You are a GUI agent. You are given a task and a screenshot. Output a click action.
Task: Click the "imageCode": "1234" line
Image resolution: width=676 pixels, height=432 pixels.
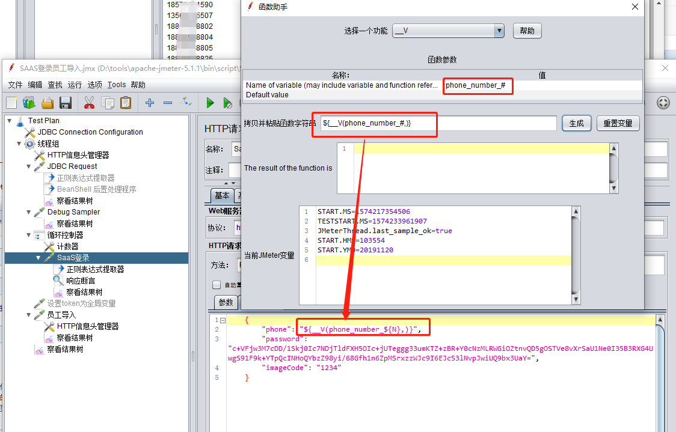click(x=301, y=368)
